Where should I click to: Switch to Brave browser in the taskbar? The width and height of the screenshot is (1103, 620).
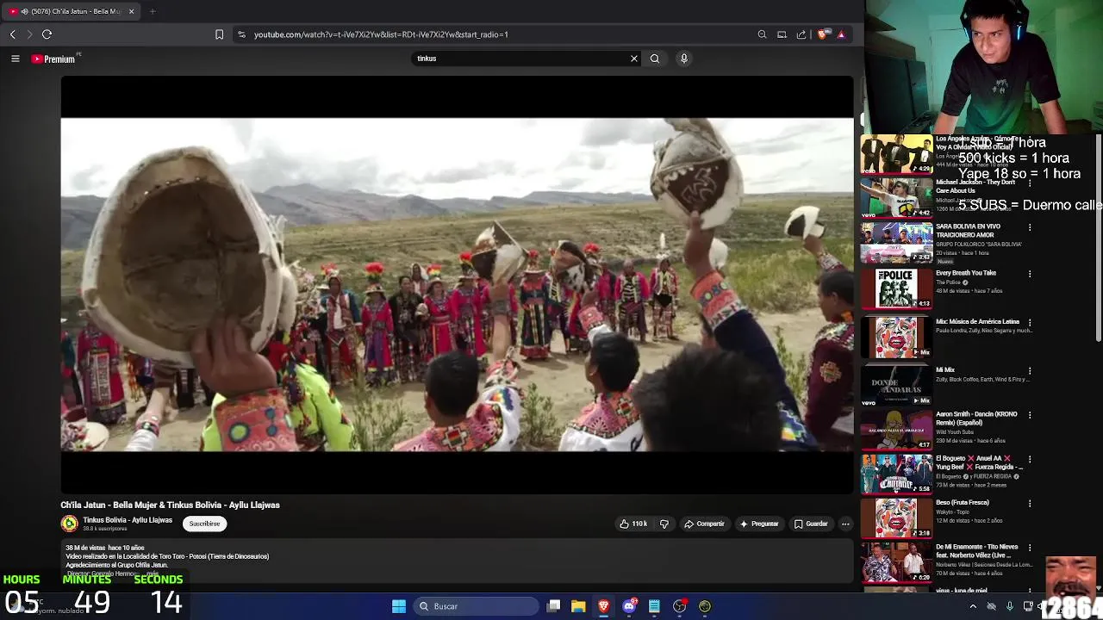(603, 606)
